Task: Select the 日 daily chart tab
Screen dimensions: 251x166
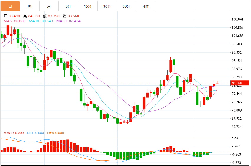Action: 10,6
